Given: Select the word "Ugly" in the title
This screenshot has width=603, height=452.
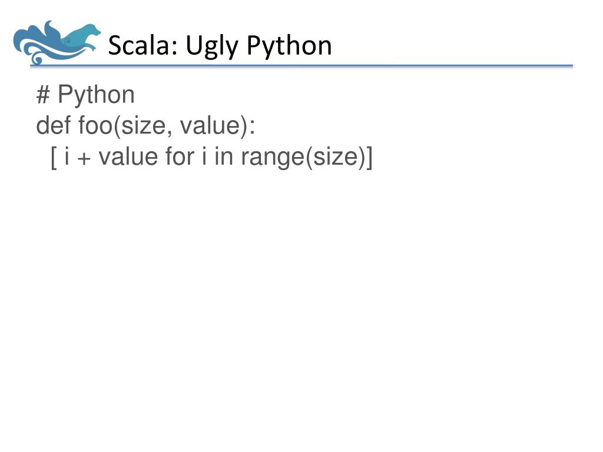Looking at the screenshot, I should [x=212, y=46].
